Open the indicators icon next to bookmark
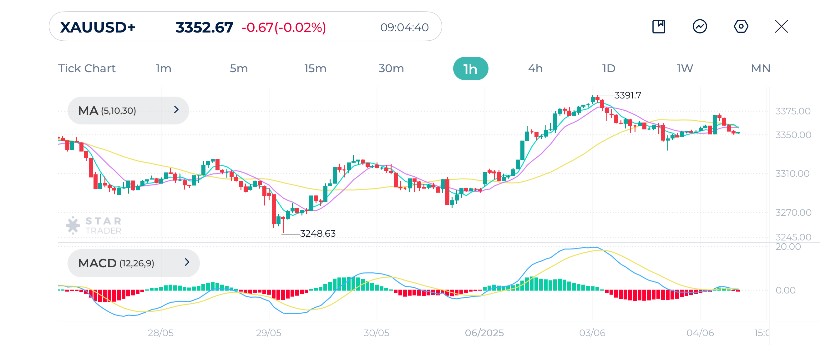Viewport: 820px width, 353px height. [x=699, y=27]
